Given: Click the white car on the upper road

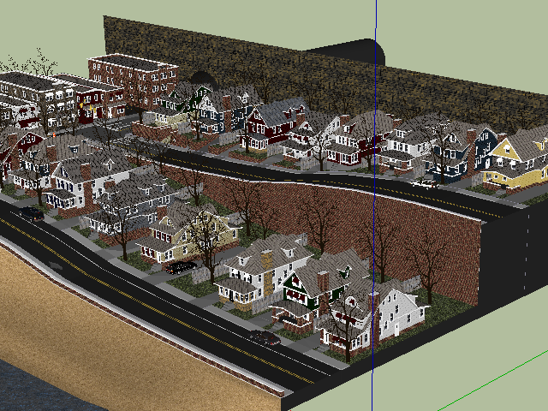Looking at the screenshot, I should click(x=425, y=183).
